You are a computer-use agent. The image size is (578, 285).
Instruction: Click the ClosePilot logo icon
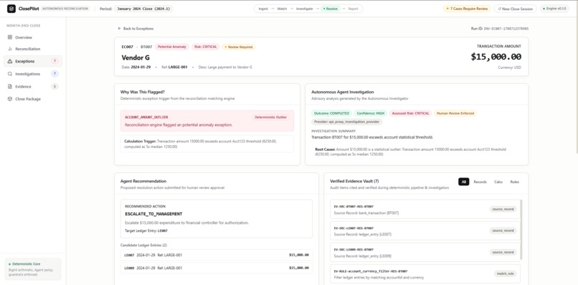click(11, 9)
